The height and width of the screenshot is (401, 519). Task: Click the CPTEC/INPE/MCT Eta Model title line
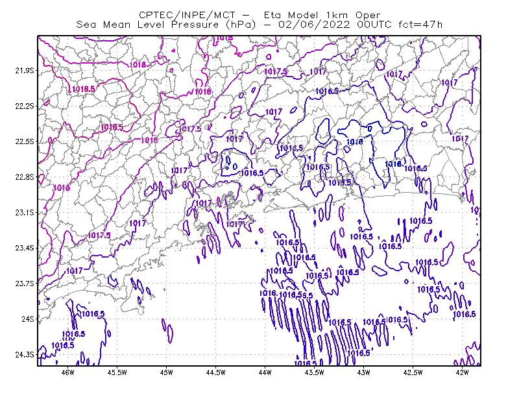tap(259, 15)
